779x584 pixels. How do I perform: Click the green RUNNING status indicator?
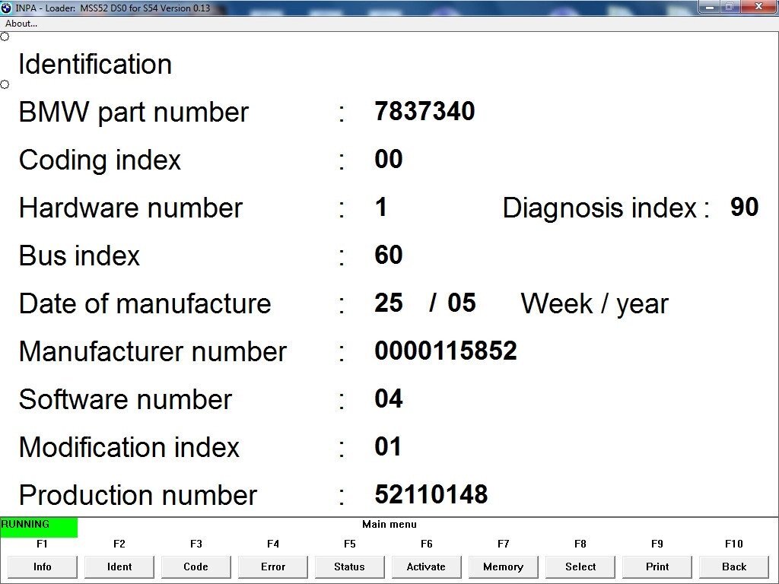pos(39,528)
